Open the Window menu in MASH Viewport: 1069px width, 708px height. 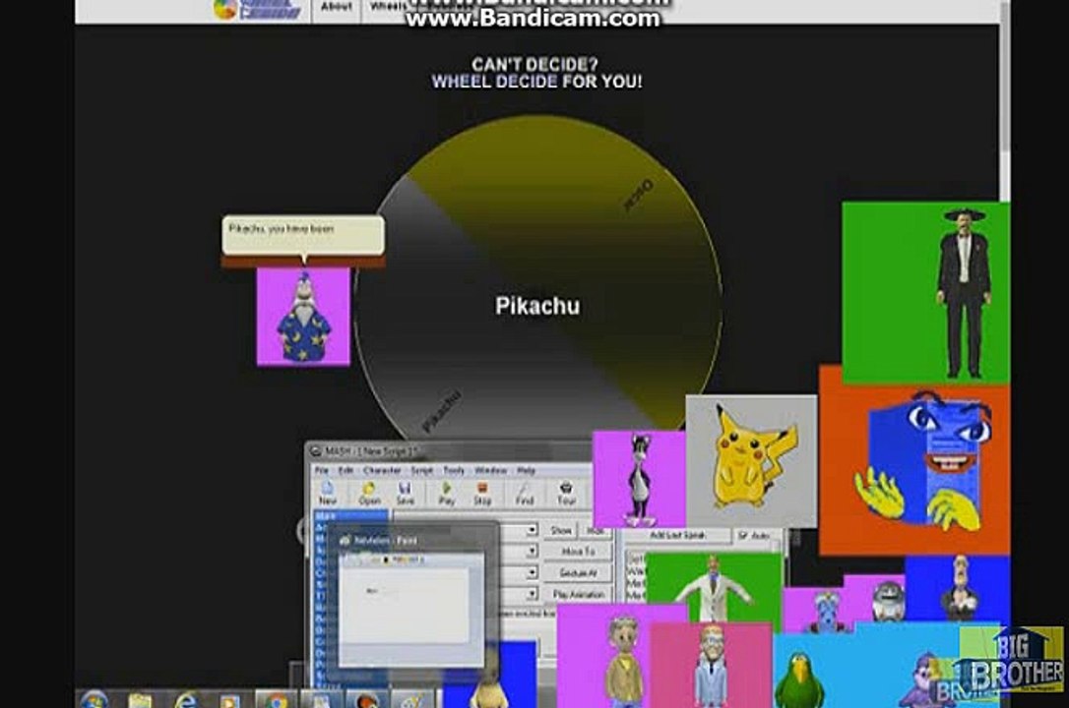coord(491,470)
